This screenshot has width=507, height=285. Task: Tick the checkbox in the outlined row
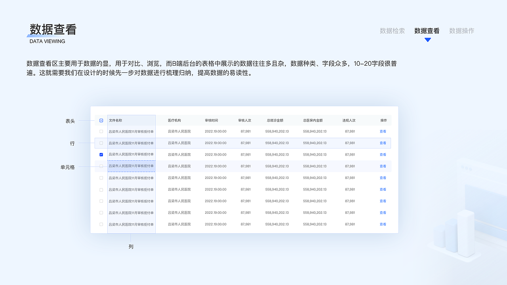click(101, 143)
